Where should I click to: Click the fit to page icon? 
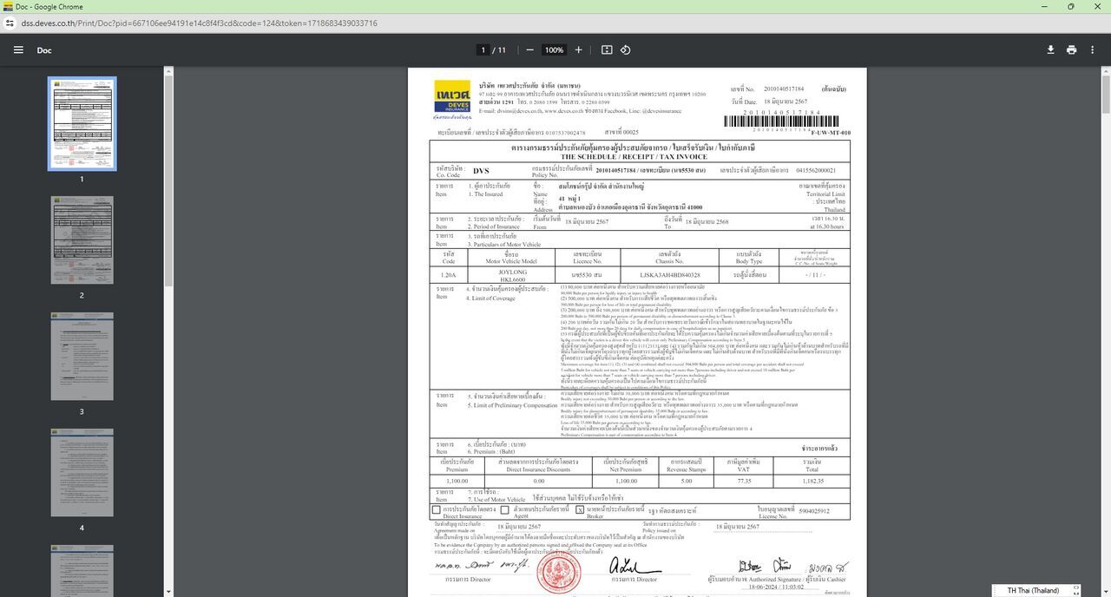[607, 50]
